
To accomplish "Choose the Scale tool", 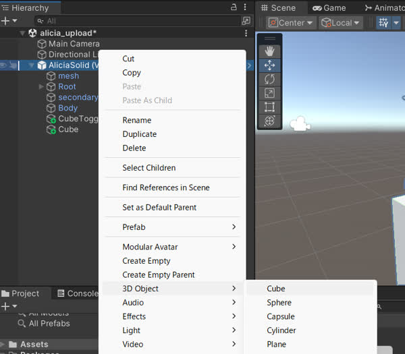I will pyautogui.click(x=269, y=93).
